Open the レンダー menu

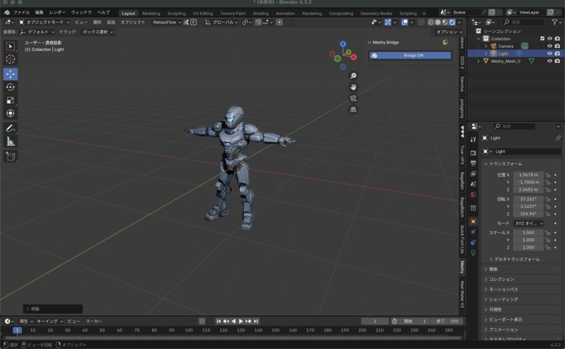click(x=57, y=12)
